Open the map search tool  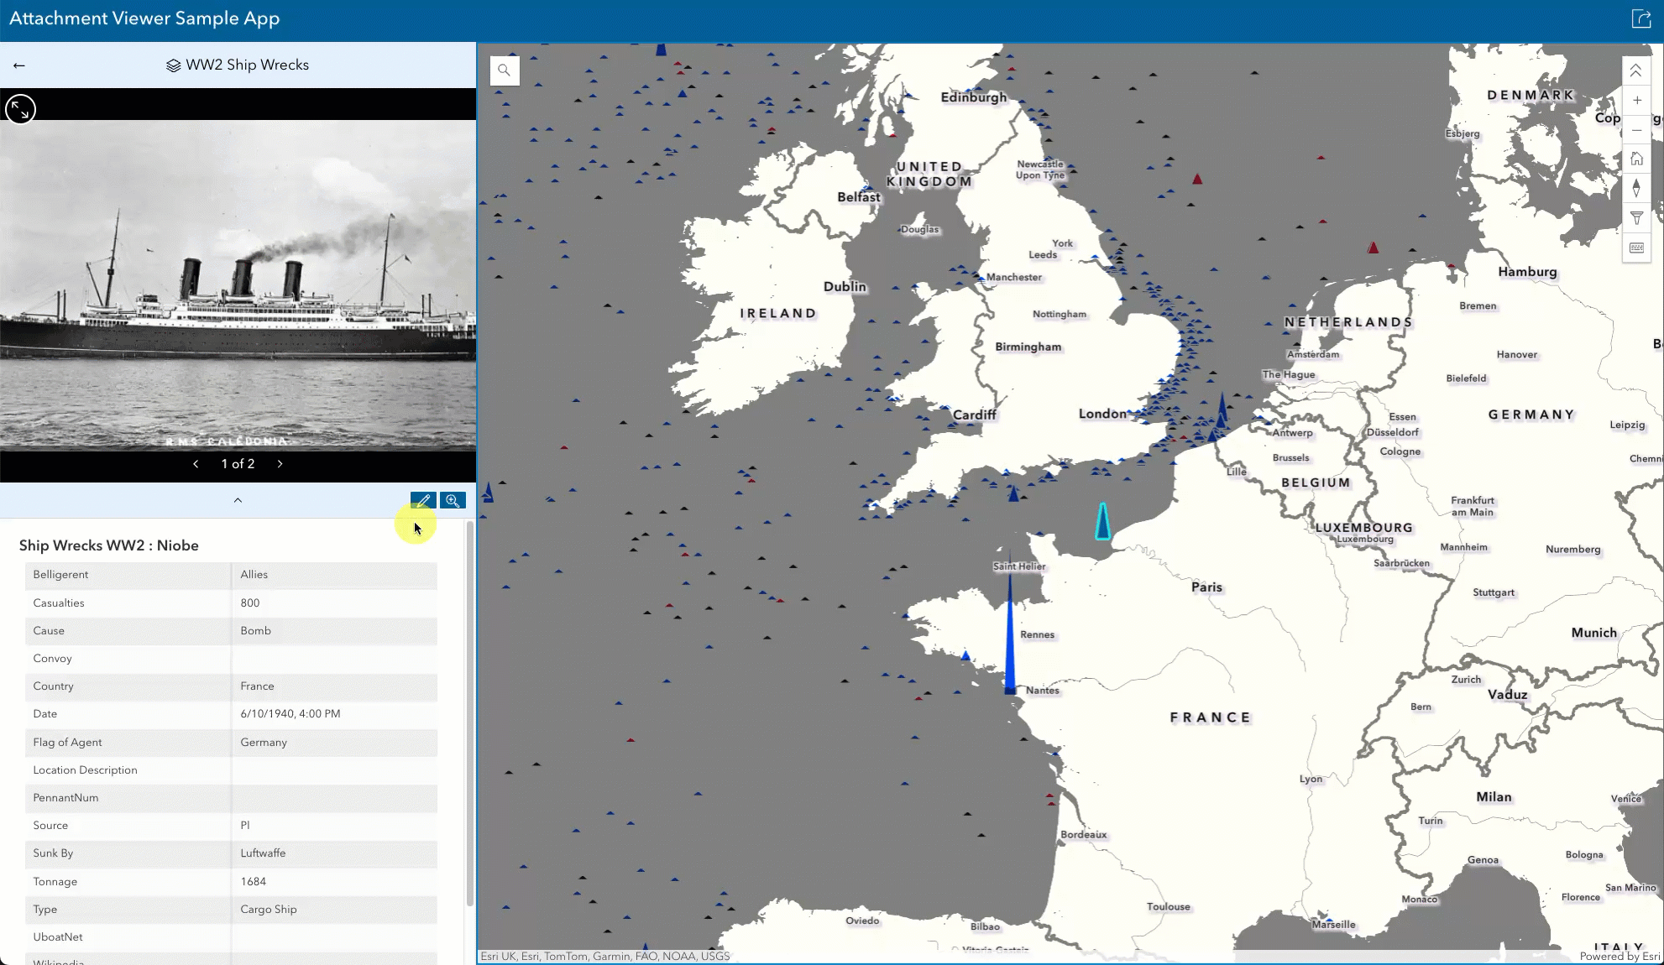(x=505, y=70)
